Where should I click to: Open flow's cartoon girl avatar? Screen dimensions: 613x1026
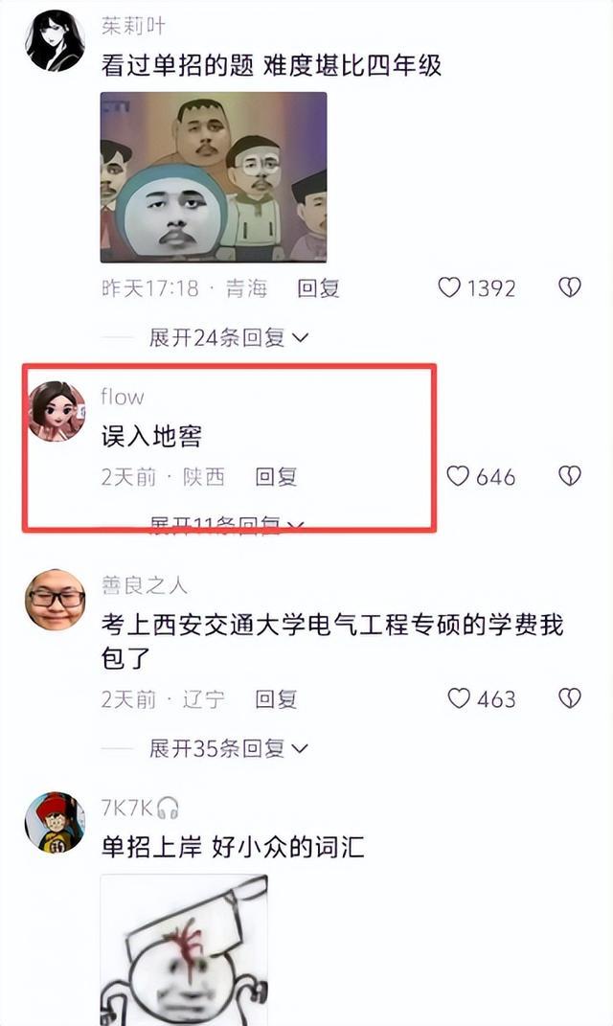coord(56,412)
